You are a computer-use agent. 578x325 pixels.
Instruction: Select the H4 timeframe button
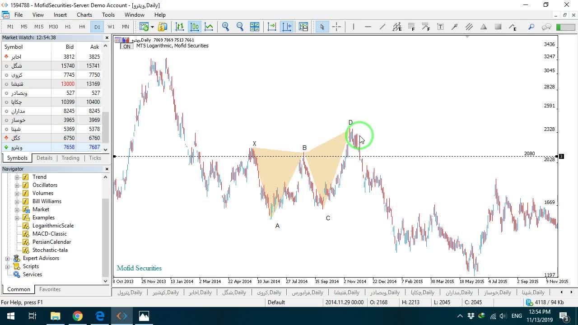(x=82, y=27)
